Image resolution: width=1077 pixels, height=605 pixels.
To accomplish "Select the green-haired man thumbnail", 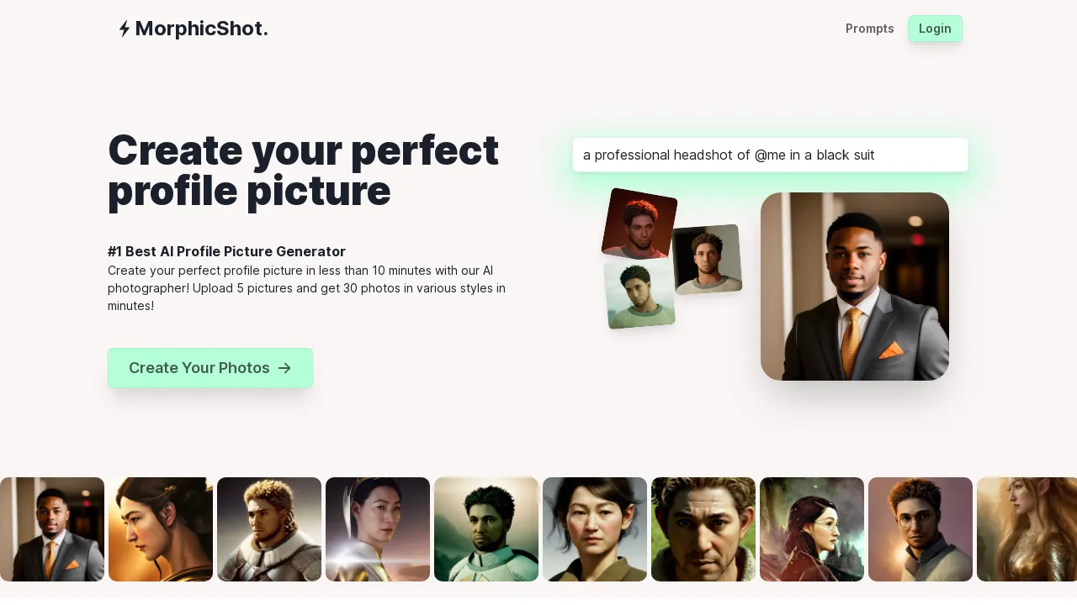I will coord(485,529).
